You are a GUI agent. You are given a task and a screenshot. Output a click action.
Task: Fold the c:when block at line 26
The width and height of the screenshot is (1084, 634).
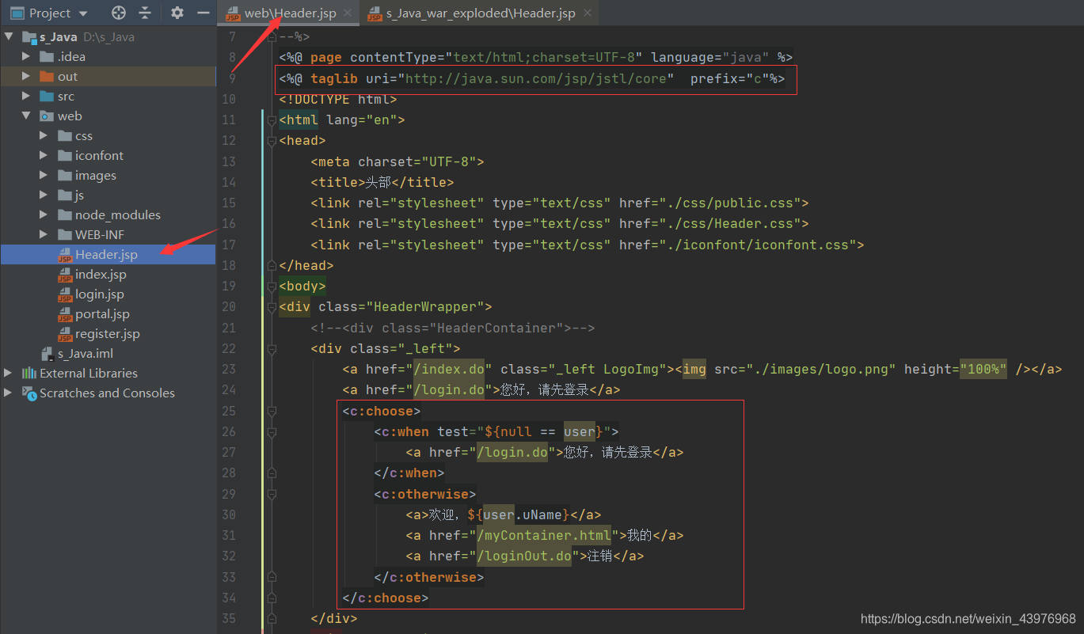[272, 432]
